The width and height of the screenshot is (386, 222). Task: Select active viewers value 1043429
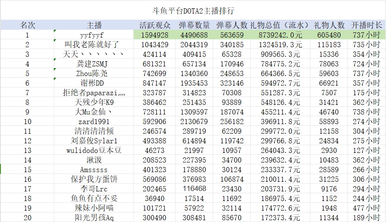click(154, 45)
